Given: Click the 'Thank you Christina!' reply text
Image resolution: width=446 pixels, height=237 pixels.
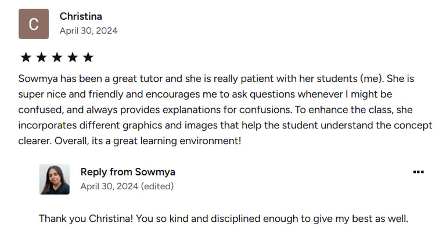Looking at the screenshot, I should point(86,218).
